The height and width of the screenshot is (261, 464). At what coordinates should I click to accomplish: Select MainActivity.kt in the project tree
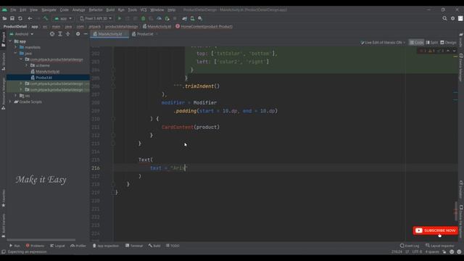(x=47, y=72)
